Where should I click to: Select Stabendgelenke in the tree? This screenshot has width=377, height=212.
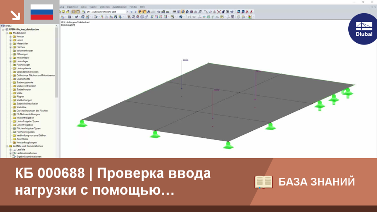coord(25,82)
